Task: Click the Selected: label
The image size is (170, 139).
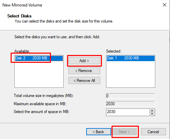Action: click(114, 51)
